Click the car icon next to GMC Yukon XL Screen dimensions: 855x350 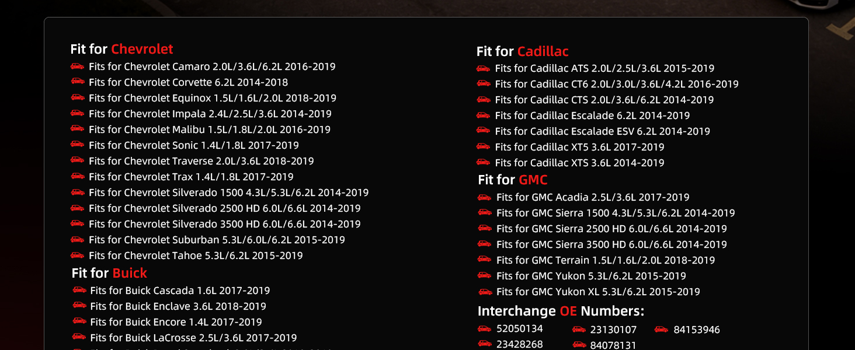click(485, 292)
